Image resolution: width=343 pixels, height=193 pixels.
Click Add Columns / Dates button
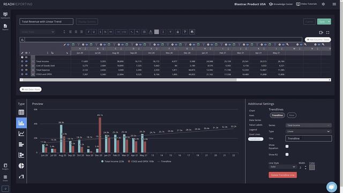(318, 40)
